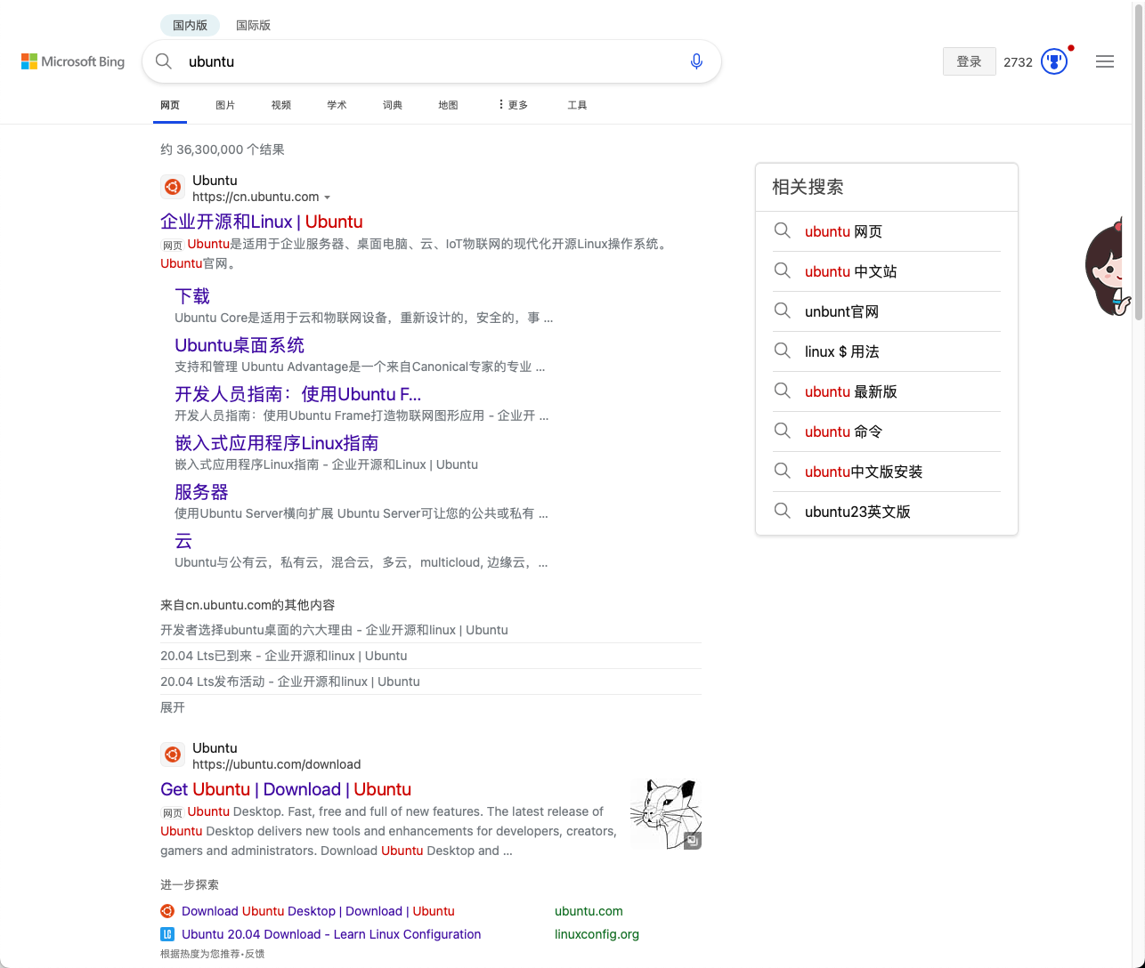The image size is (1145, 968).
Task: Open the hamburger menu icon
Action: [1105, 61]
